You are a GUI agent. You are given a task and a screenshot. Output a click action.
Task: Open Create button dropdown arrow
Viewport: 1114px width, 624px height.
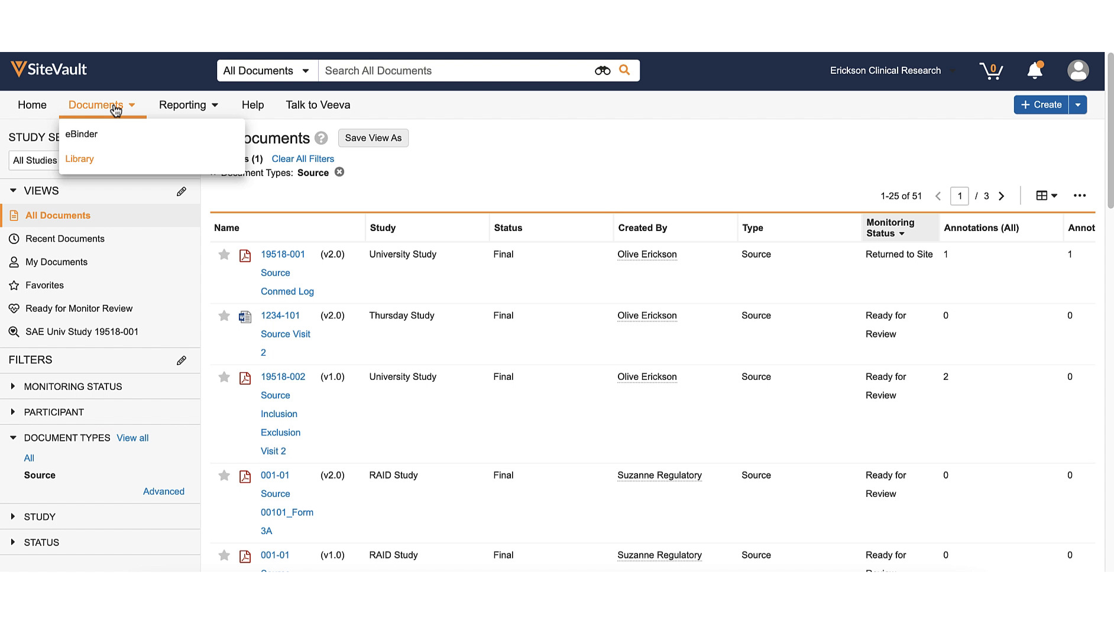click(x=1078, y=105)
